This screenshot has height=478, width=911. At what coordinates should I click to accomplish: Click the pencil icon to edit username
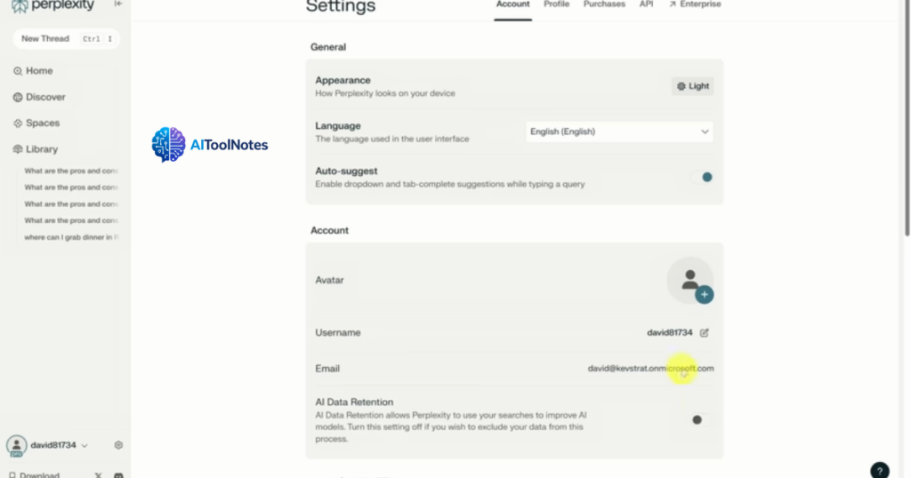(x=705, y=332)
